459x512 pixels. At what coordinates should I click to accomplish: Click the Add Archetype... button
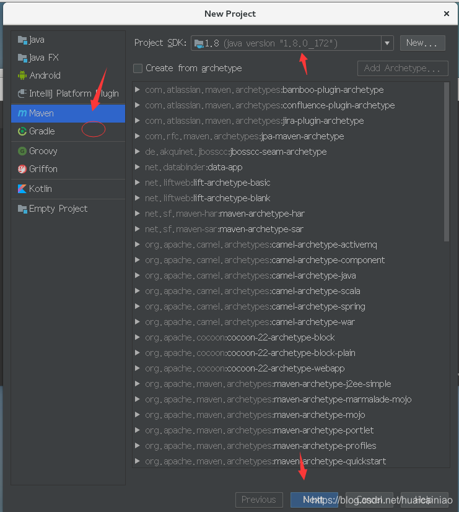(x=403, y=68)
